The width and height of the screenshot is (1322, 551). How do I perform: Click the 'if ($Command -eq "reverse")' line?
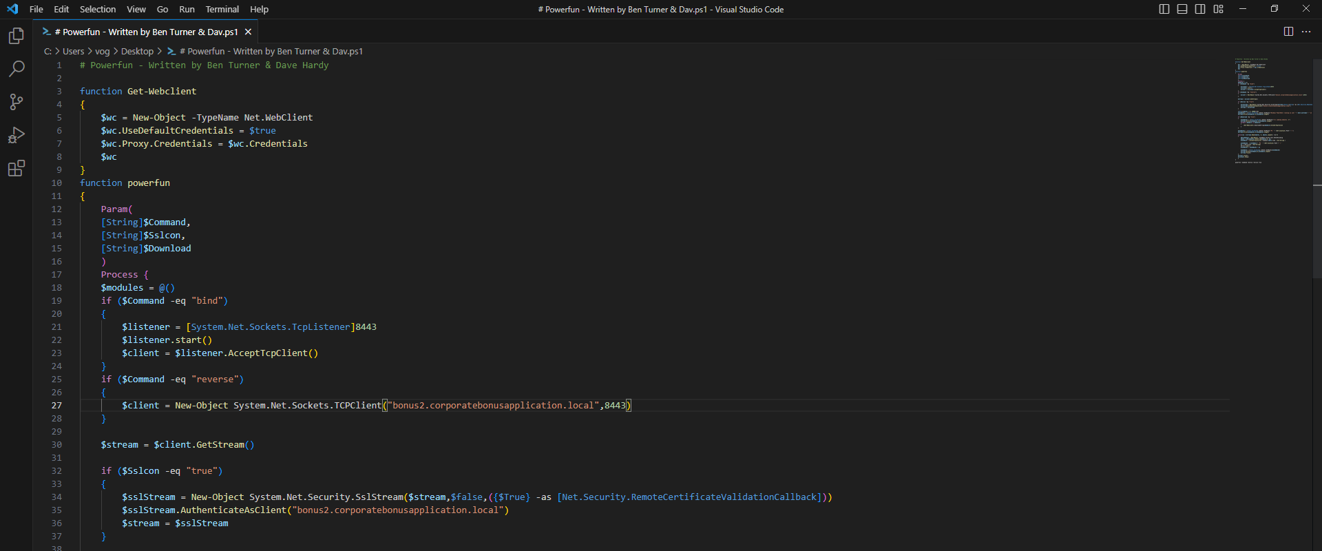[x=172, y=380]
